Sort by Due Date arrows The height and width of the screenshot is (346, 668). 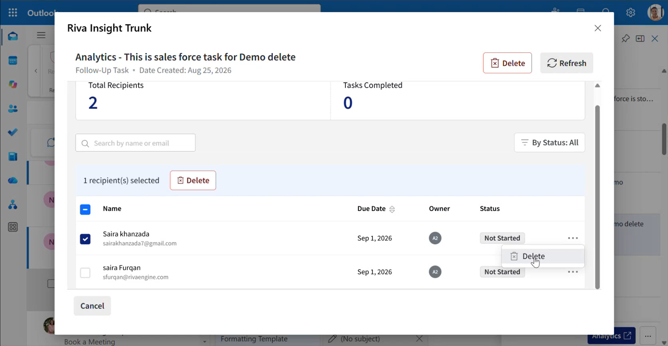pos(392,209)
